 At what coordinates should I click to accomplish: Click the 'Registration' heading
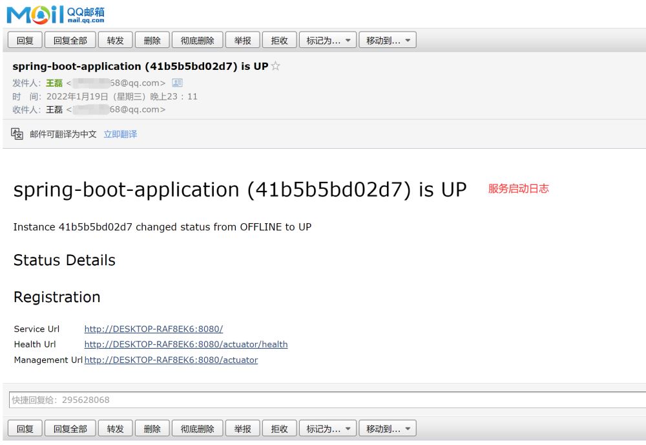[57, 297]
